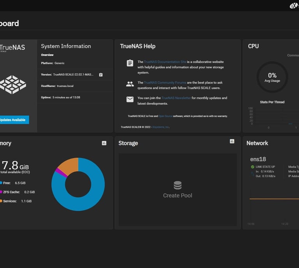This screenshot has width=299, height=268.
Task: Click the ens18 interface name
Action: (258, 159)
